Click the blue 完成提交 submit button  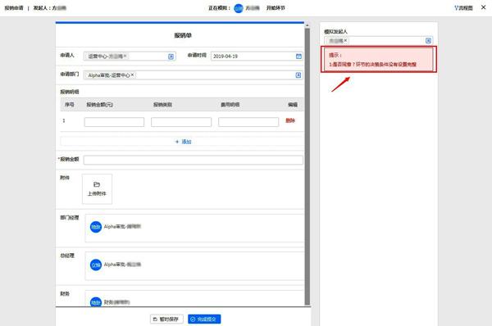point(204,319)
